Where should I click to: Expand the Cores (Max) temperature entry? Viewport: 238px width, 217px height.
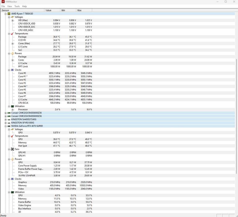pos(13,44)
